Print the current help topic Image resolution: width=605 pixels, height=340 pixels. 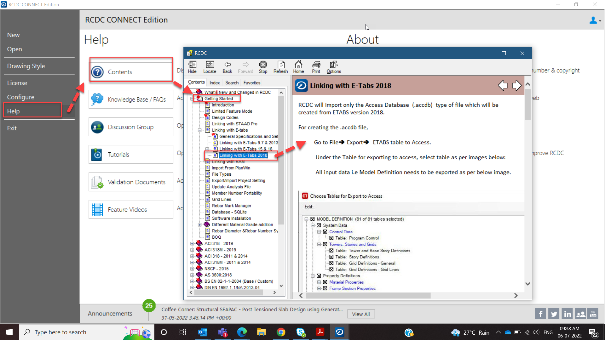[x=316, y=67]
